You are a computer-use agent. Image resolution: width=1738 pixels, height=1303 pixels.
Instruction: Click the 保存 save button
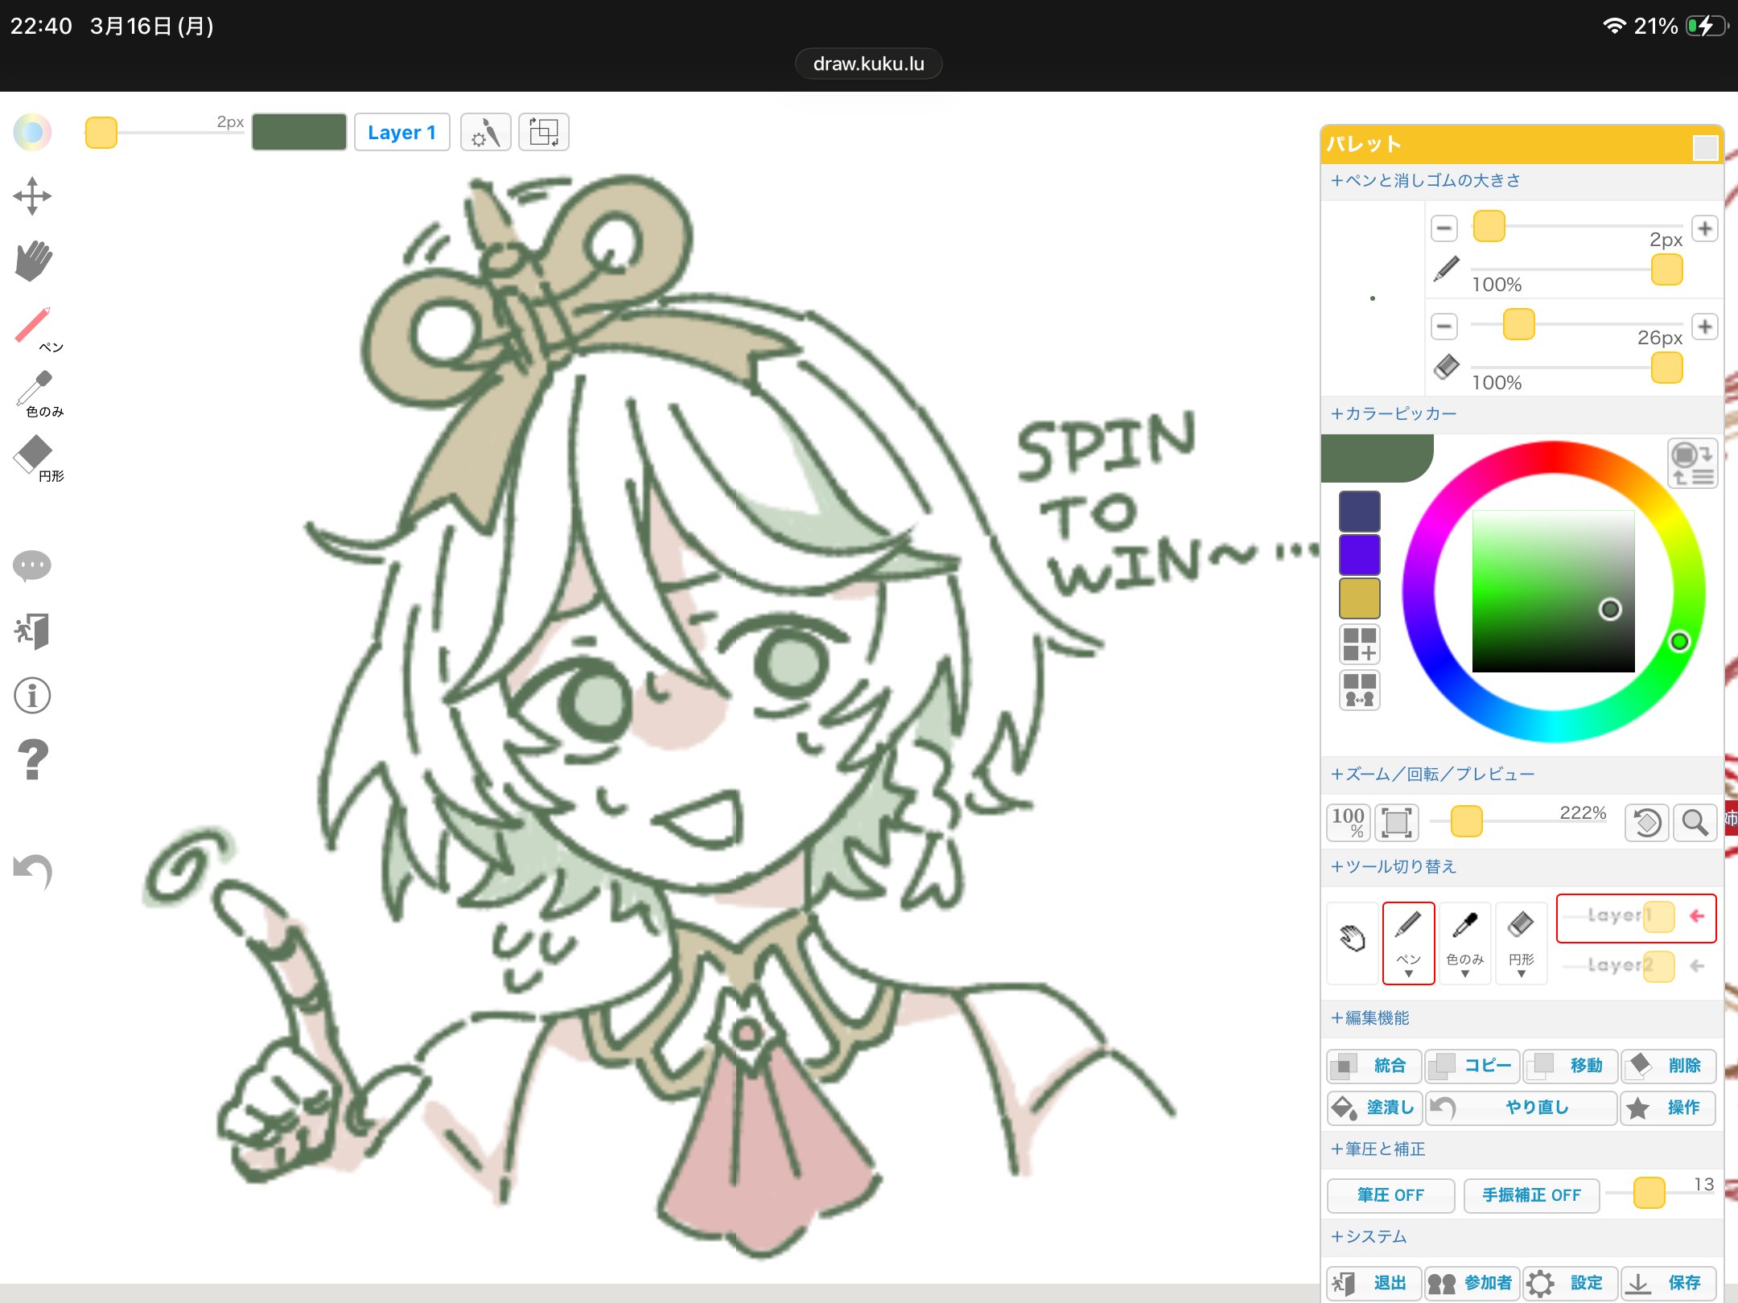(x=1667, y=1282)
